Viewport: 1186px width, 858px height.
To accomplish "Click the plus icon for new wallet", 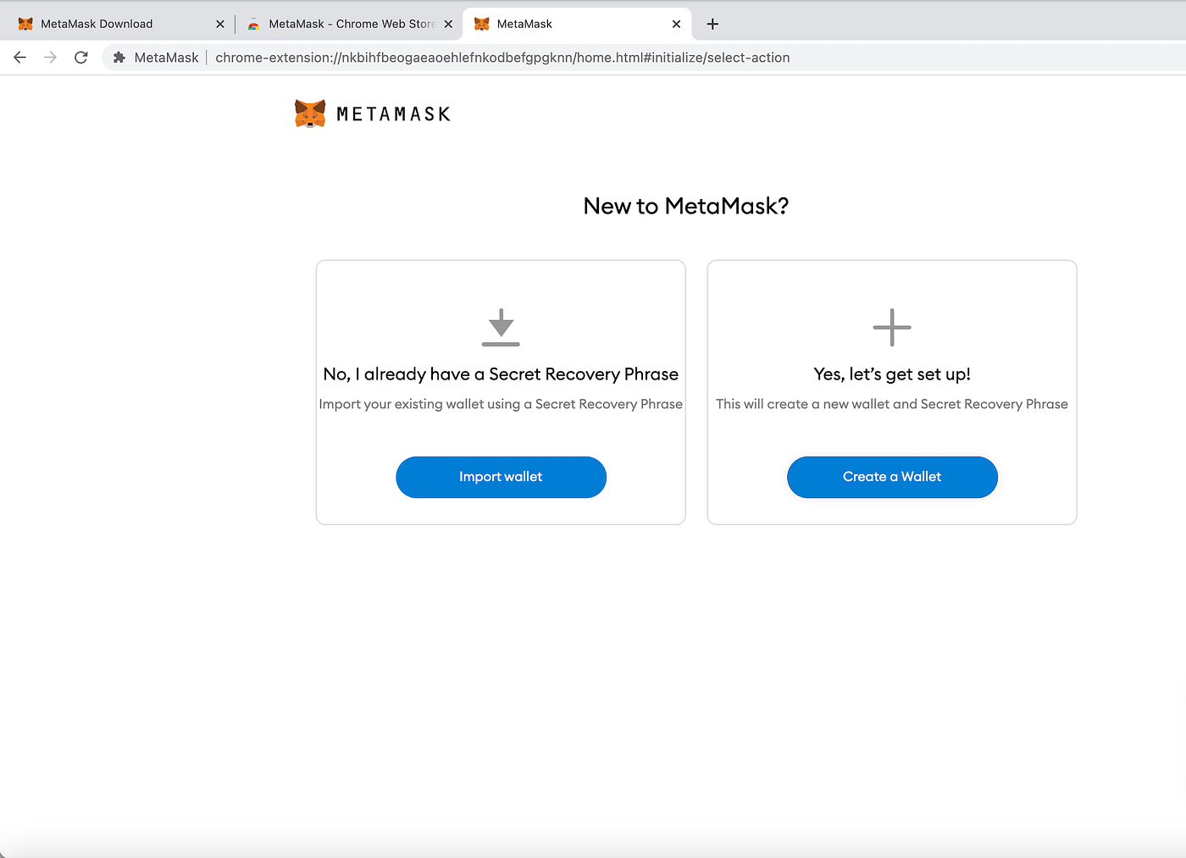I will pos(892,327).
